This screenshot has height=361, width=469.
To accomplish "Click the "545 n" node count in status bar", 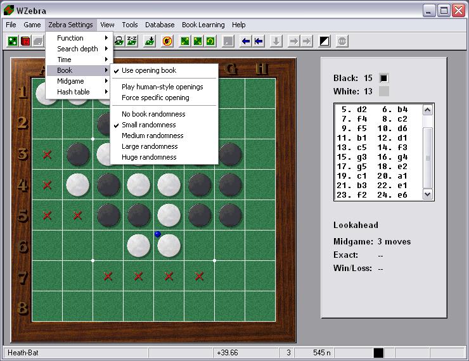I will pos(322,353).
